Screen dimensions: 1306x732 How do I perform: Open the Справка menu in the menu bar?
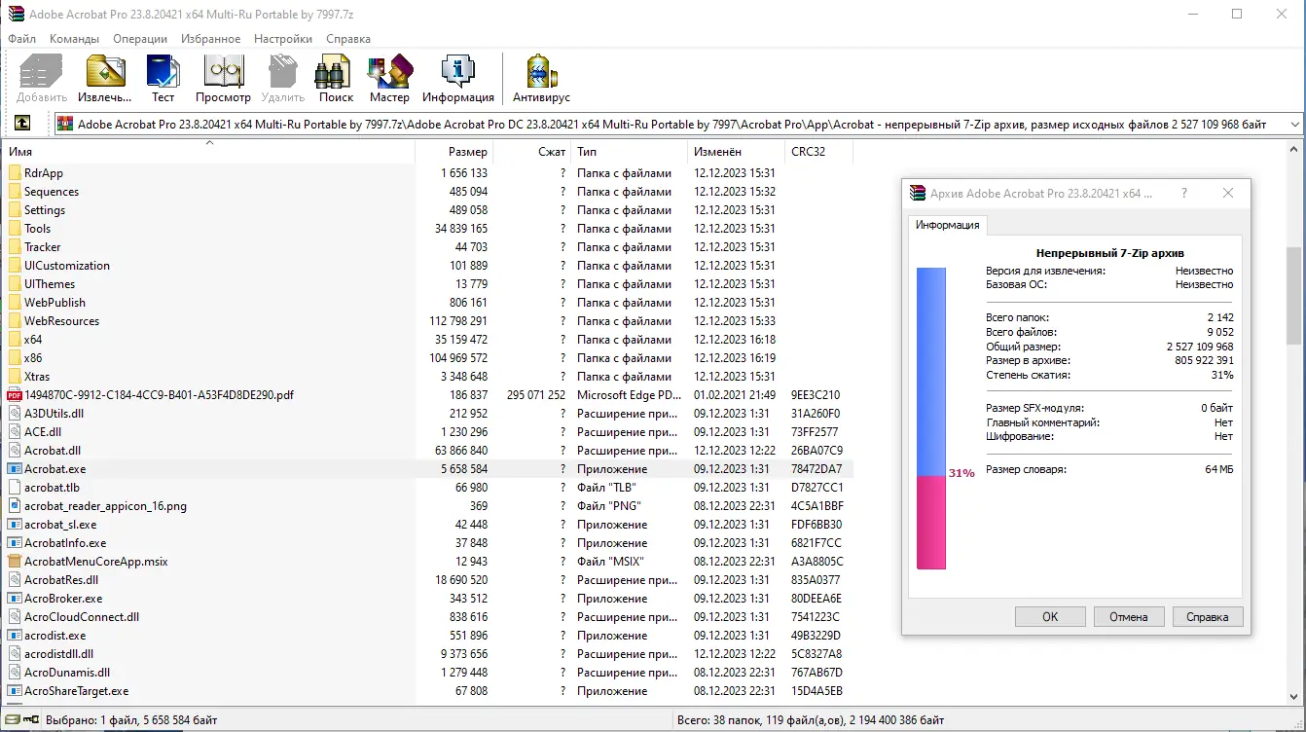[348, 39]
